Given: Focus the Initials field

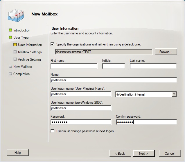Looking at the screenshot, I should pos(114,66).
